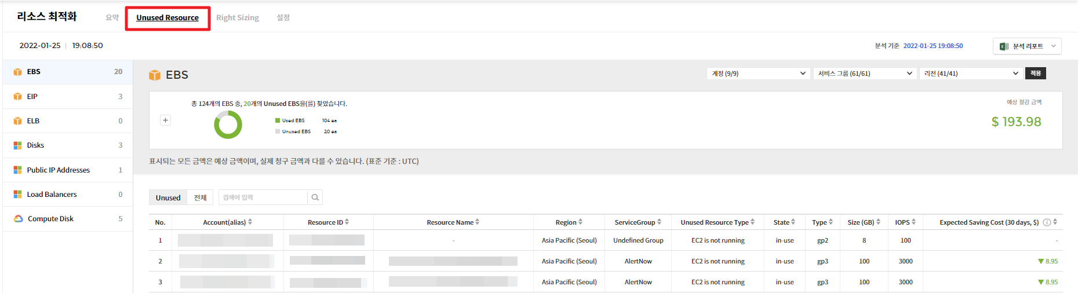Click the search magnifier icon
This screenshot has height=293, width=1078.
315,197
